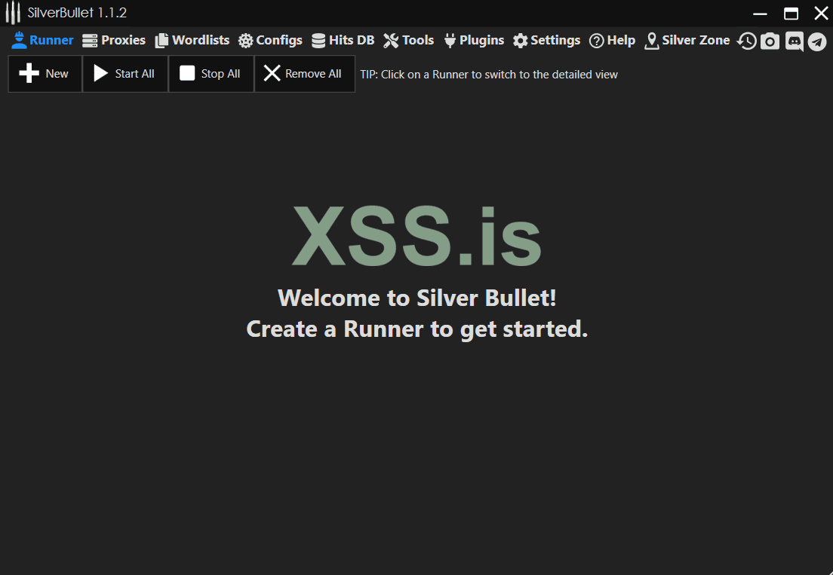Image resolution: width=833 pixels, height=575 pixels.
Task: Open the Runner tab
Action: coord(42,40)
